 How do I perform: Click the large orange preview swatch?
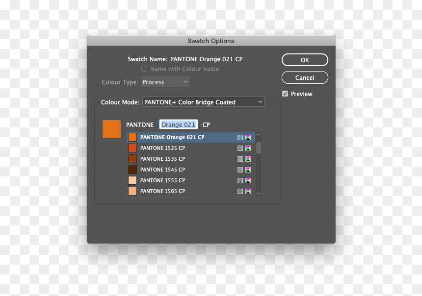[x=111, y=129]
